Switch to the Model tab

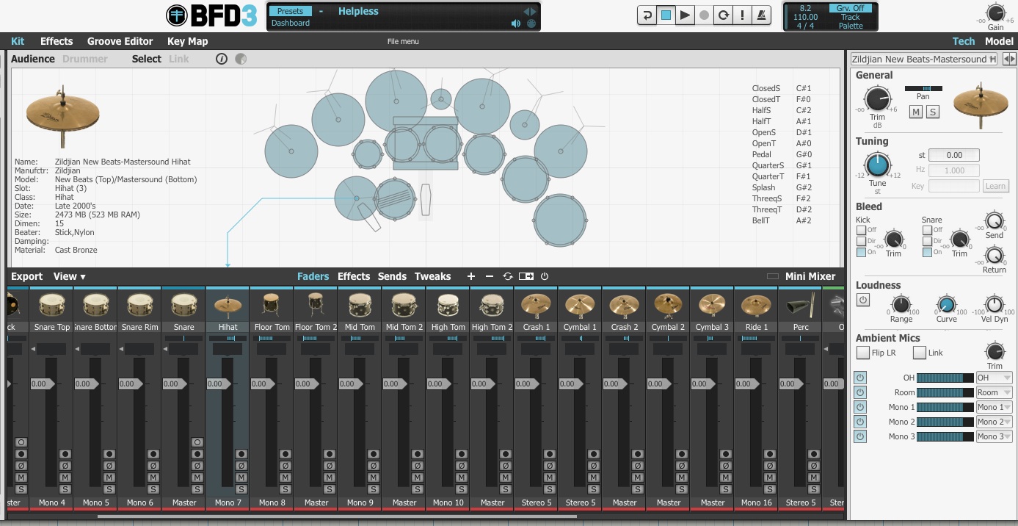pos(999,41)
